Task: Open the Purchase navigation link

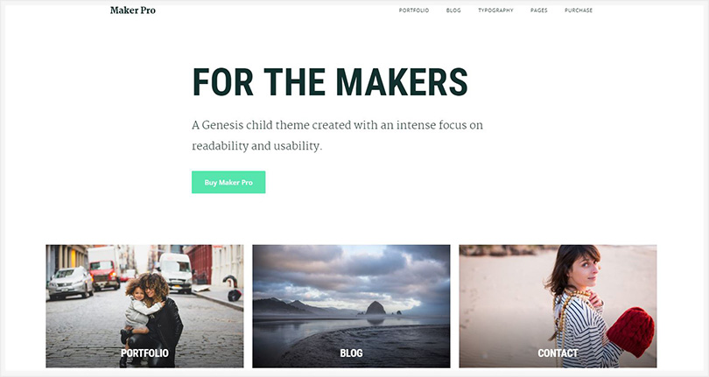Action: pyautogui.click(x=579, y=10)
